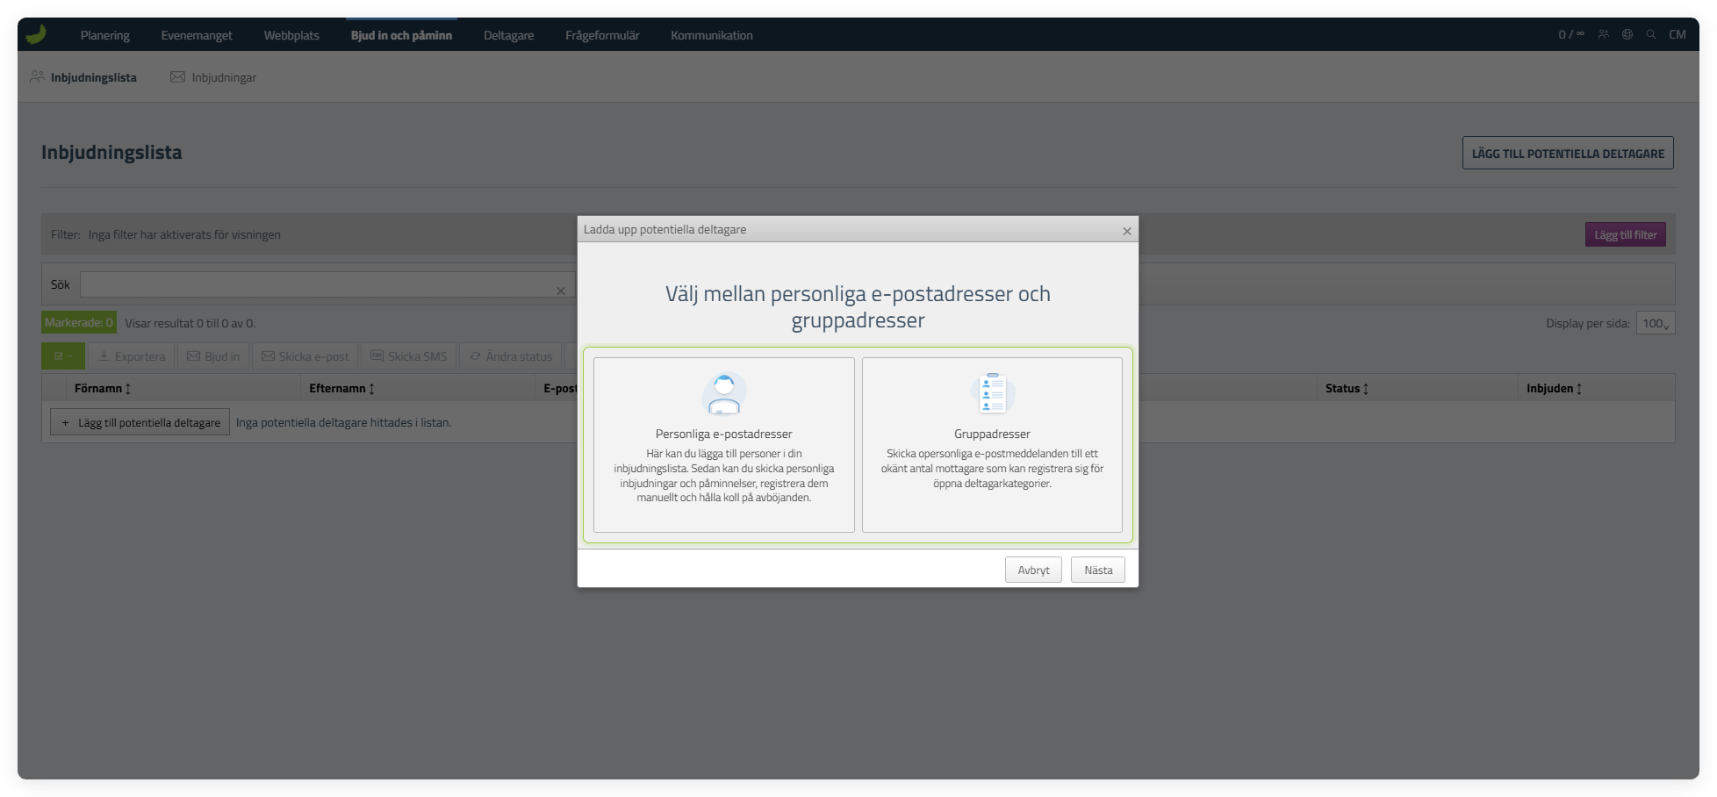Screen dimensions: 1717x797
Task: Open the participants icon in the top bar
Action: click(1603, 34)
